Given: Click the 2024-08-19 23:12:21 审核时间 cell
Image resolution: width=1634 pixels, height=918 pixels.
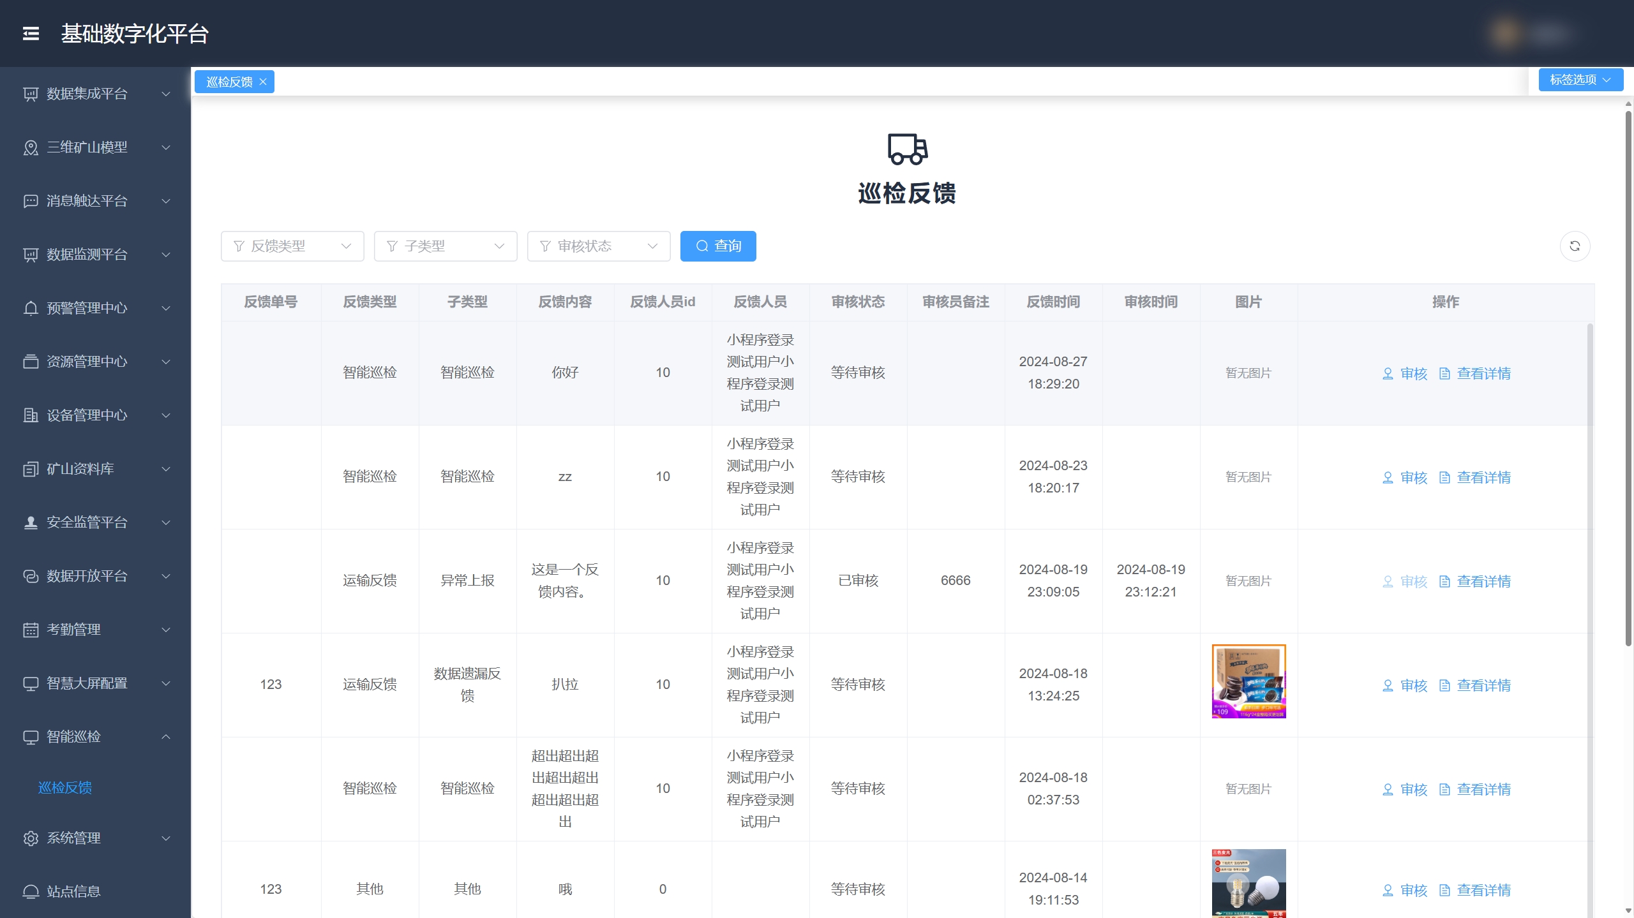Looking at the screenshot, I should point(1151,581).
